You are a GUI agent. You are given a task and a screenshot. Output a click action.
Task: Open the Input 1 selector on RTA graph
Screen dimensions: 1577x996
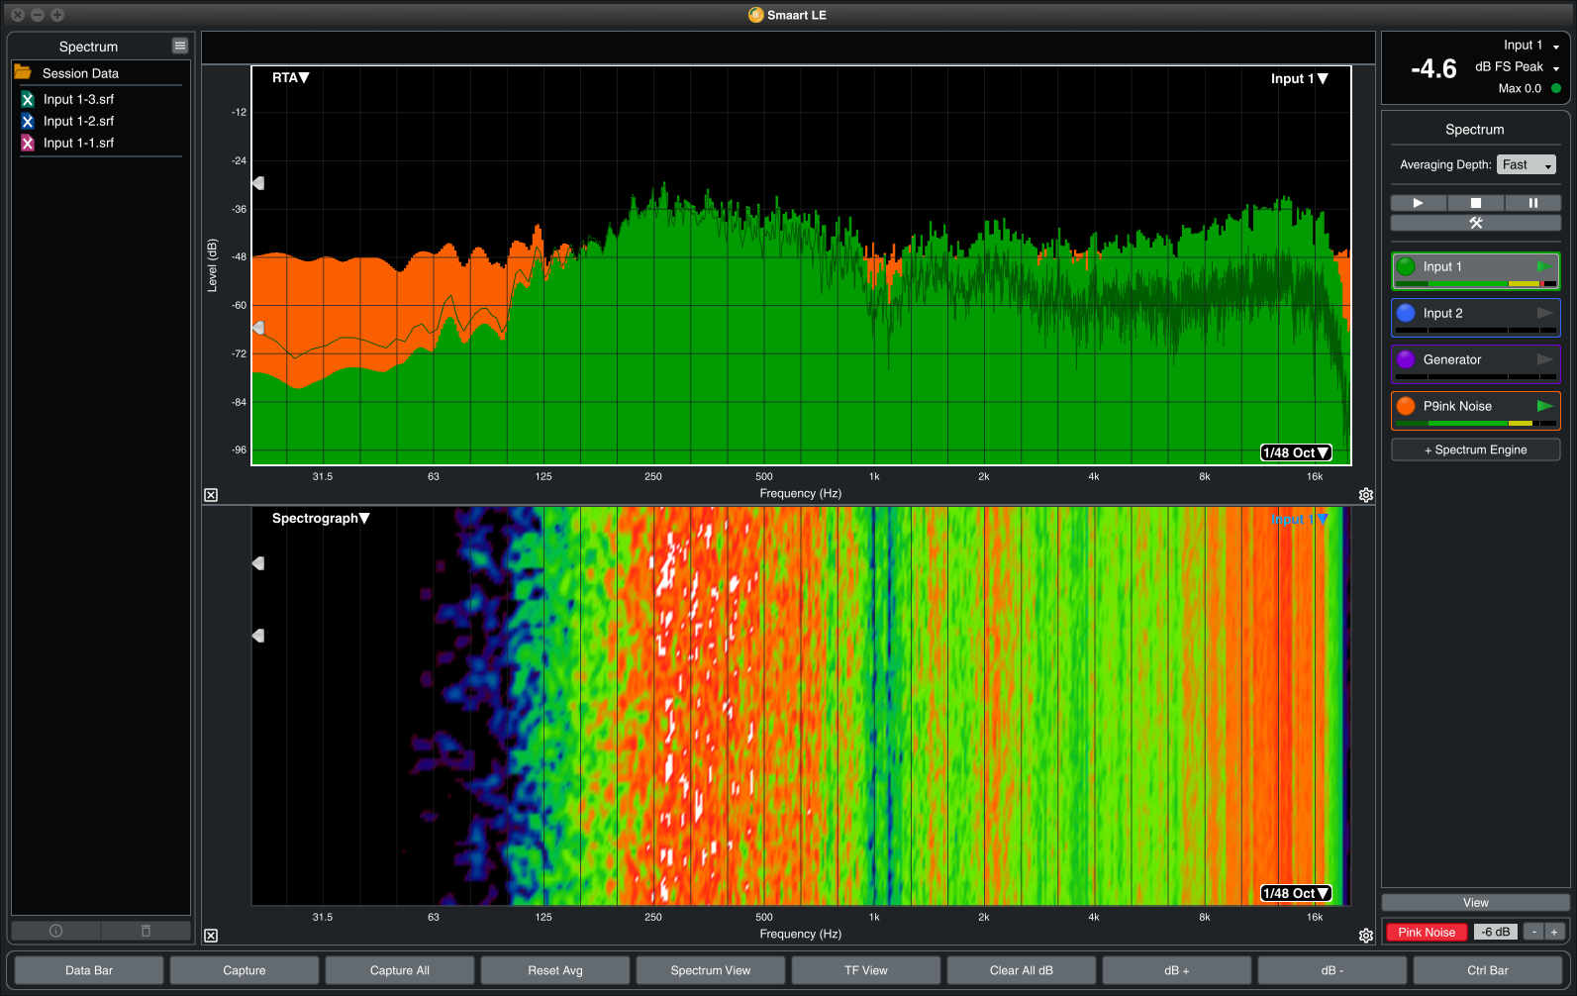tap(1300, 78)
